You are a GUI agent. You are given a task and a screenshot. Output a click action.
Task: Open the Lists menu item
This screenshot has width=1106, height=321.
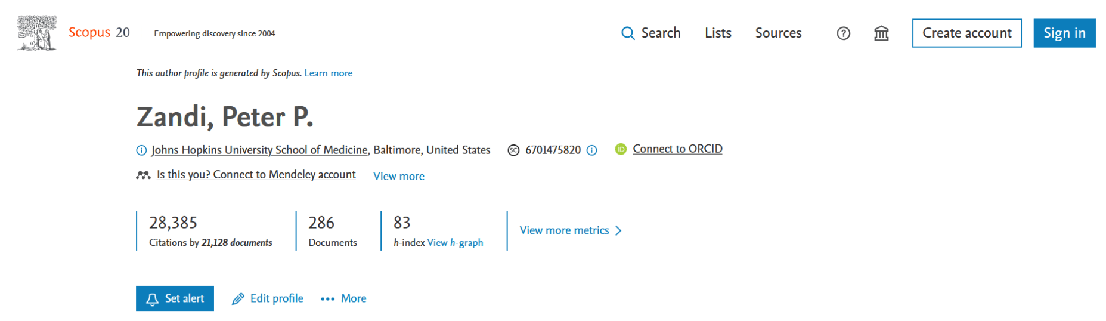718,33
